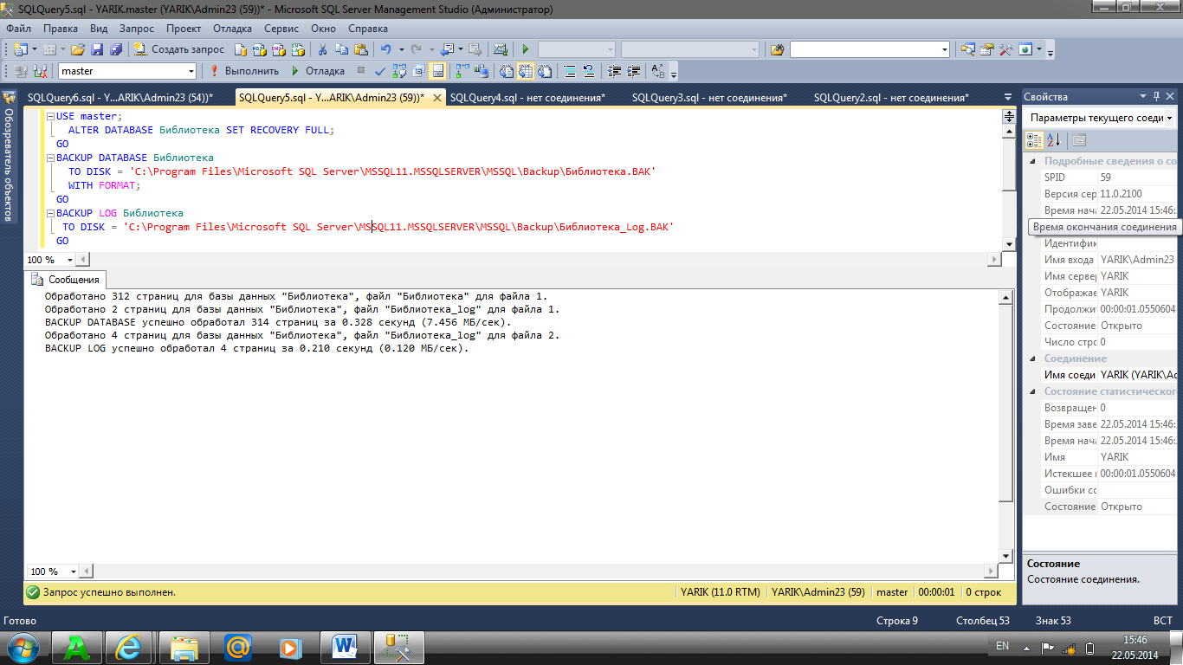Open the Параметры текущего соединения dropdown
The image size is (1183, 665).
click(x=1169, y=118)
